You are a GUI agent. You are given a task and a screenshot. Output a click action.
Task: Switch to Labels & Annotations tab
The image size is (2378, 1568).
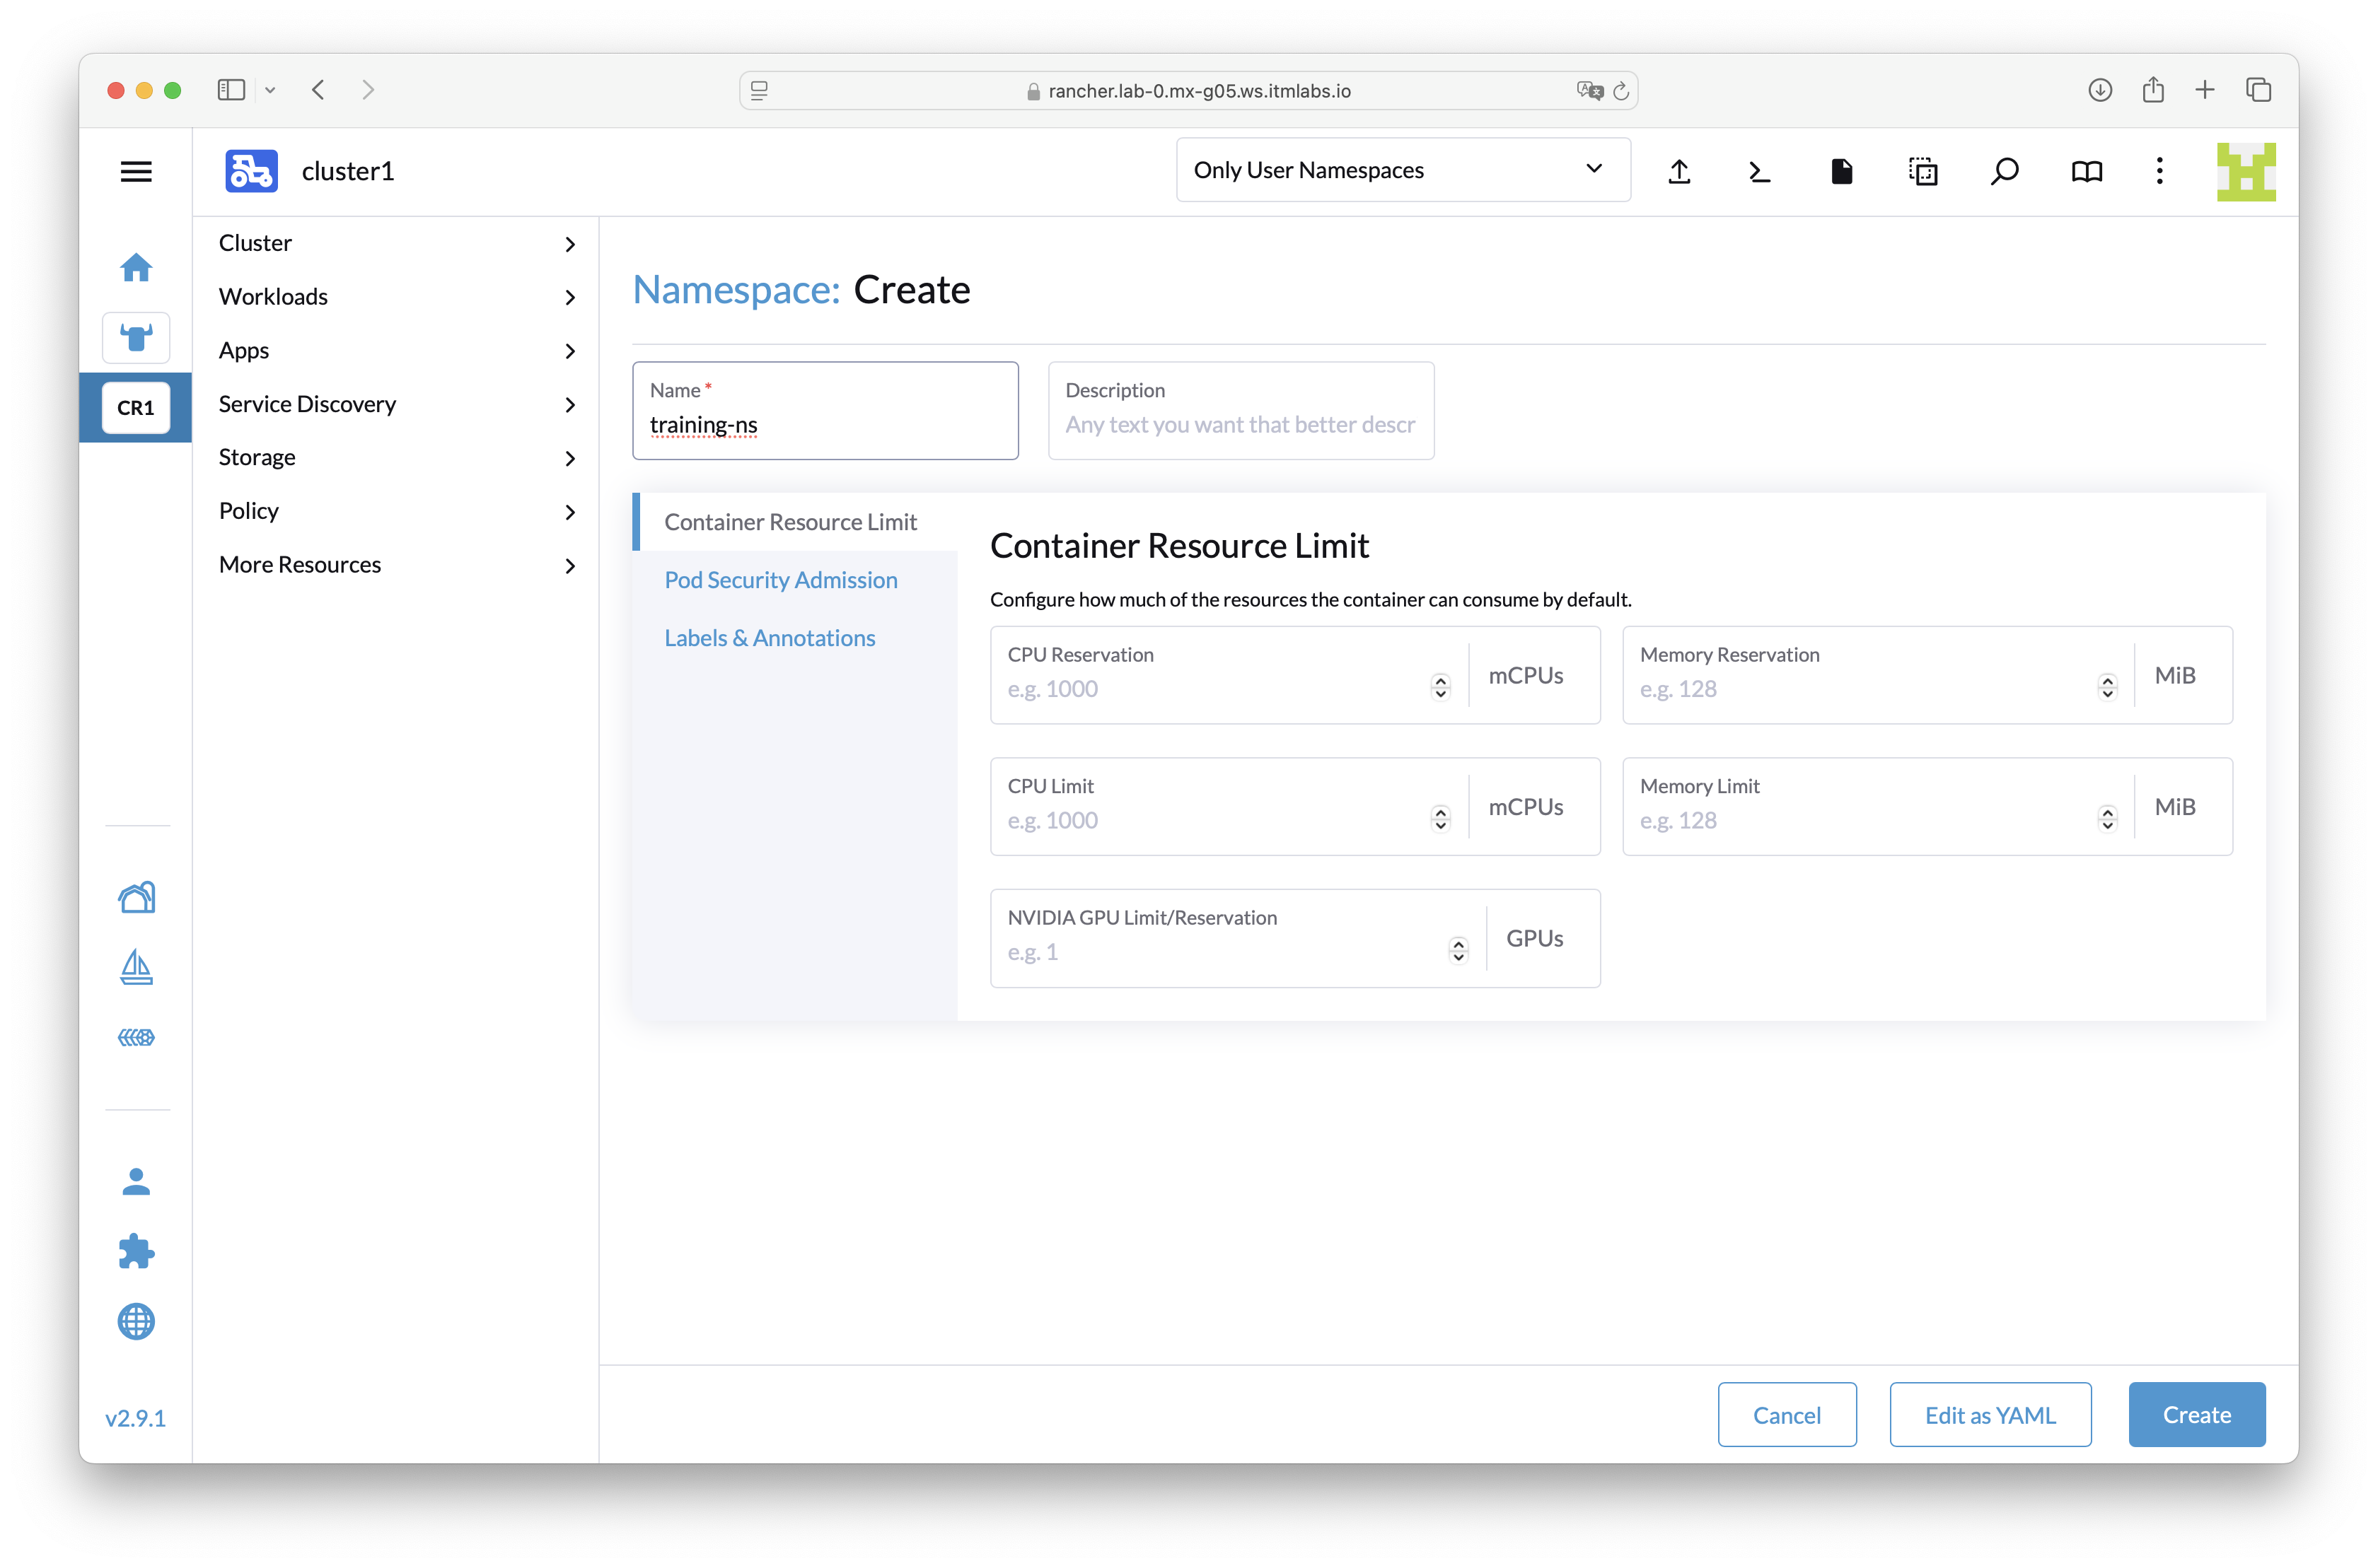click(770, 638)
